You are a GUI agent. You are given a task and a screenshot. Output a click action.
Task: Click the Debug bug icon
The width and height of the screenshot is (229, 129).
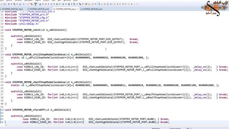click(63, 4)
